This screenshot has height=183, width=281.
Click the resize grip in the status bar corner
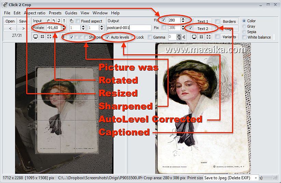(x=275, y=178)
